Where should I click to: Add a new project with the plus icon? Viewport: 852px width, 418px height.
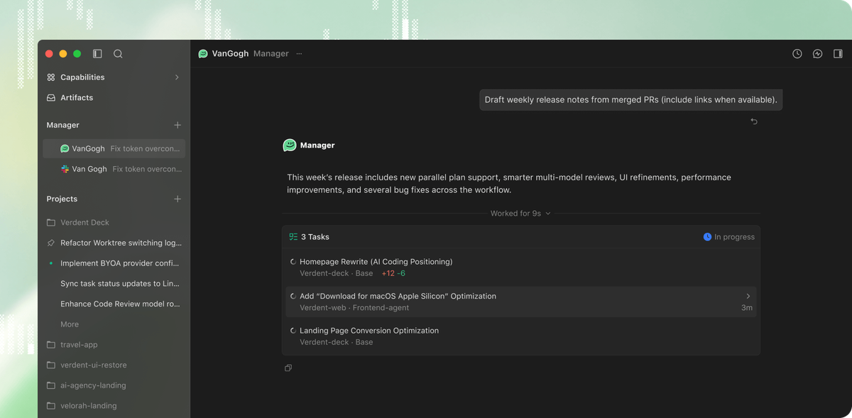177,199
